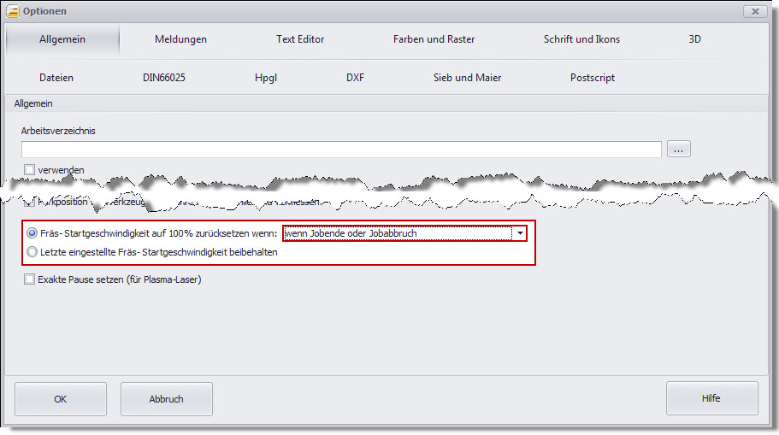
Task: Go to Farben und Raster tab
Action: [434, 39]
